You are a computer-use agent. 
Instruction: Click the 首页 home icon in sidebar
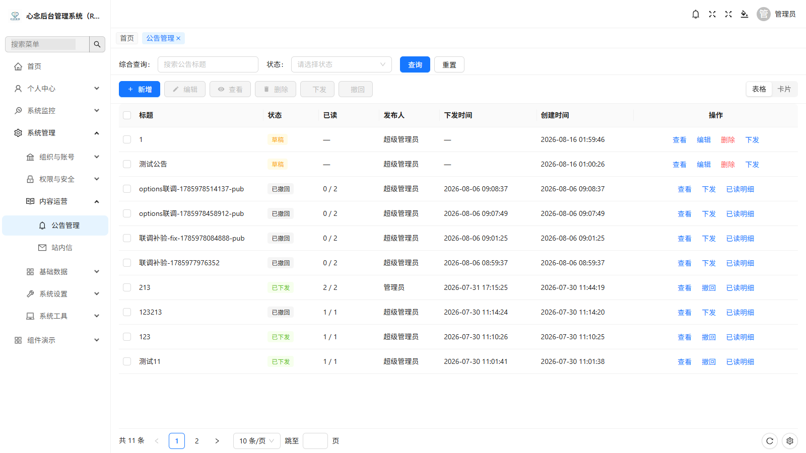click(18, 66)
